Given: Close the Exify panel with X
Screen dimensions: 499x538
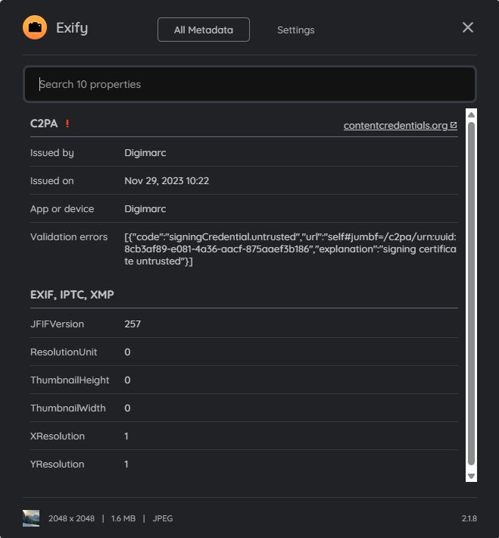Looking at the screenshot, I should click(x=468, y=27).
